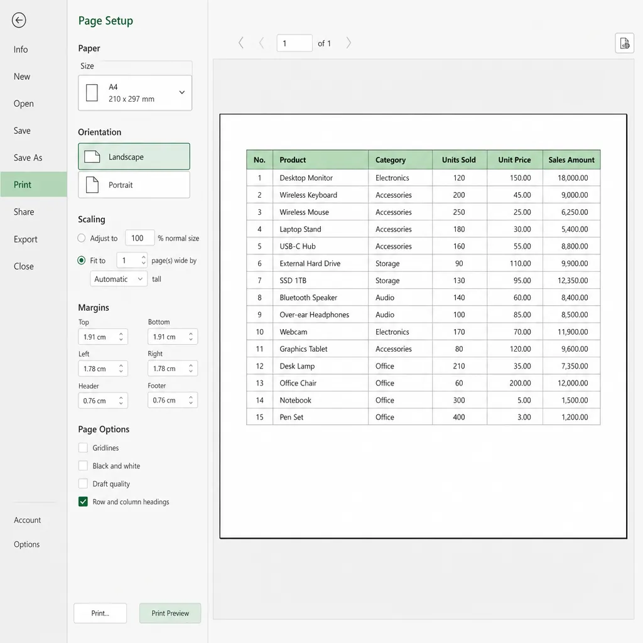Adjust the Footer margin stepper
This screenshot has height=643, width=643.
point(191,400)
